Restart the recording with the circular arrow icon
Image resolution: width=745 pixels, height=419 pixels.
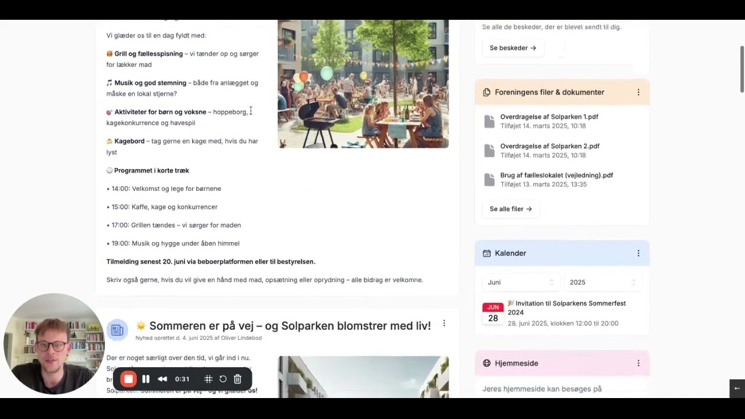point(223,379)
